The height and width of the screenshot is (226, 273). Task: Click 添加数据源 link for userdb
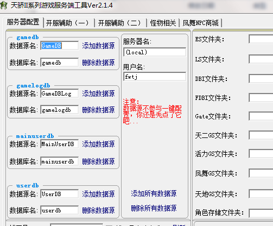pos(98,194)
